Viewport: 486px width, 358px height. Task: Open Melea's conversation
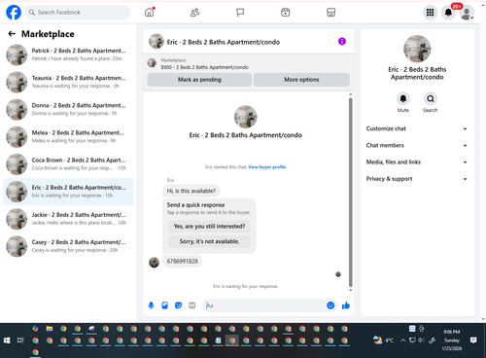coord(68,136)
